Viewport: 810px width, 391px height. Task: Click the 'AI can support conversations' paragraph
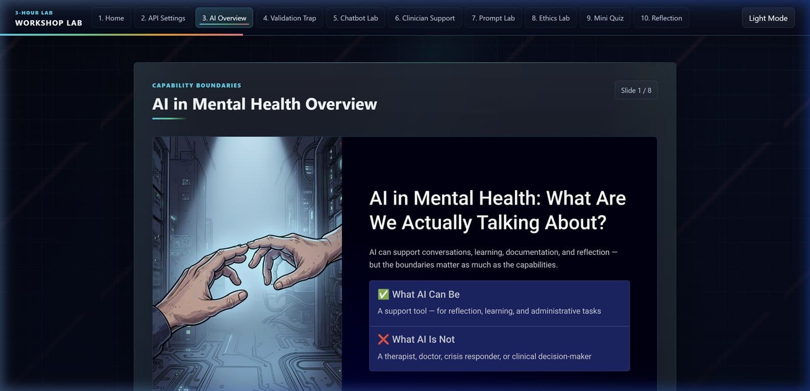[x=493, y=258]
